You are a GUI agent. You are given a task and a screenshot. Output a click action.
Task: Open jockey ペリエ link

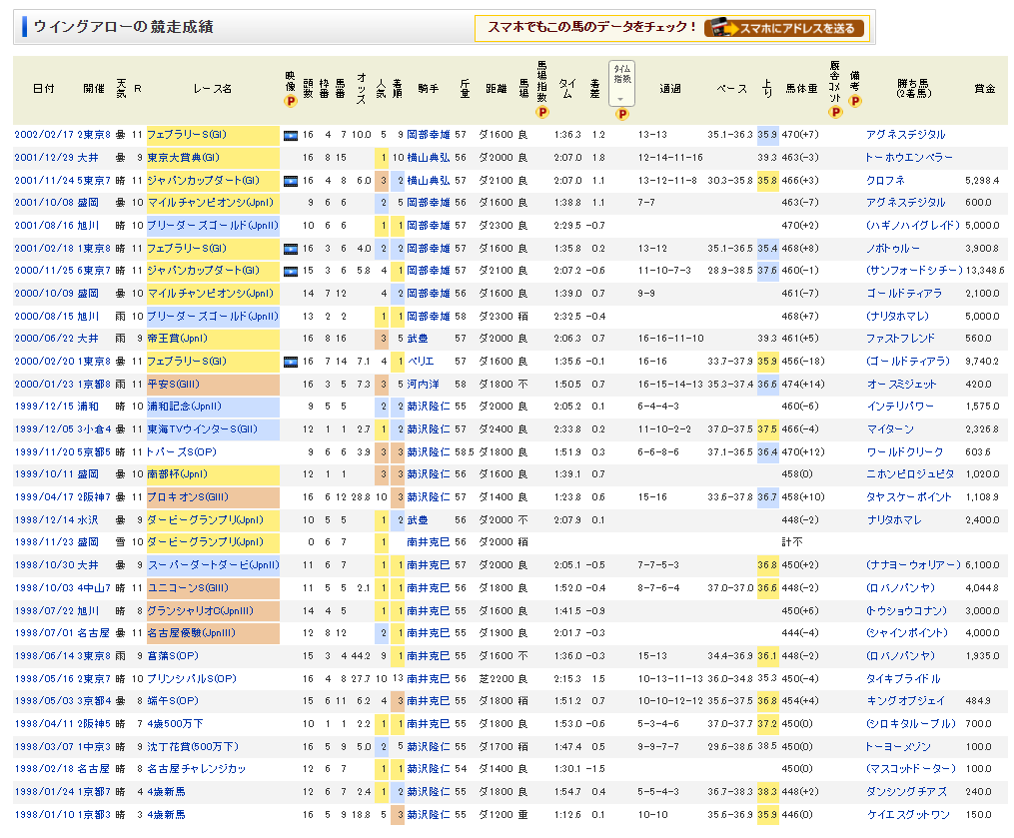(x=419, y=362)
